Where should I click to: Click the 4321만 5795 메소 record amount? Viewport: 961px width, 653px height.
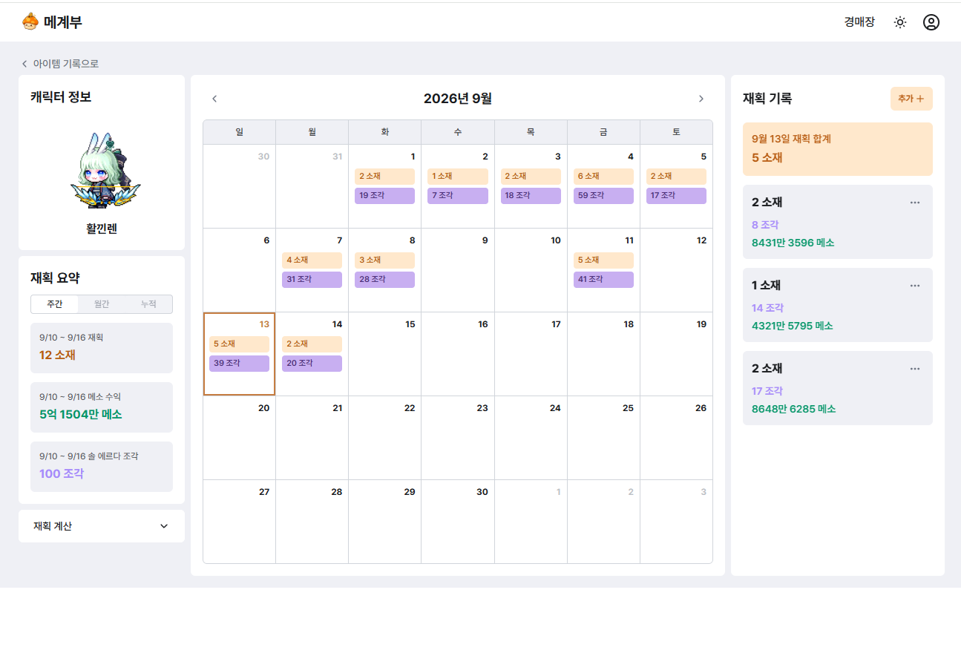click(x=793, y=326)
